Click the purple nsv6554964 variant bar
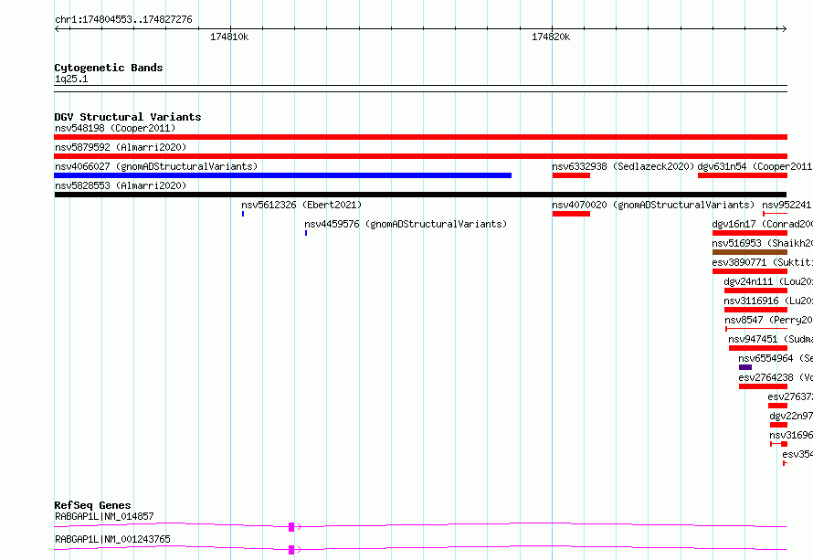813x560 pixels. (x=745, y=367)
